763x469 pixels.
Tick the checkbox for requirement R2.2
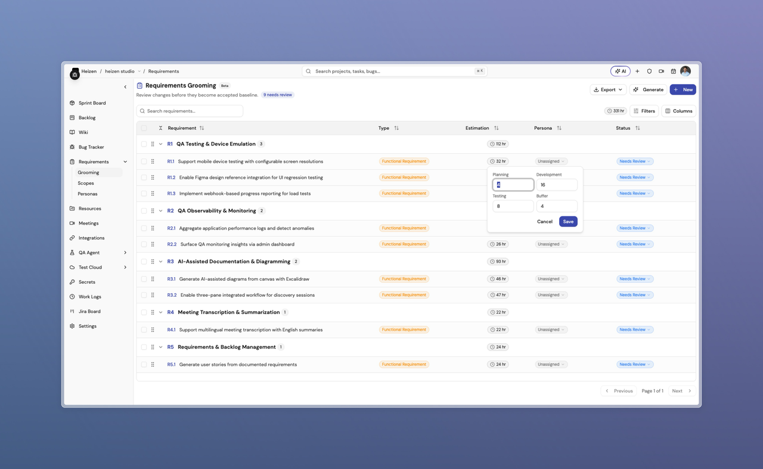[x=144, y=244]
